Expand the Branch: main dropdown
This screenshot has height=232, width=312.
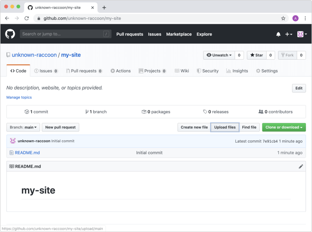coord(23,127)
